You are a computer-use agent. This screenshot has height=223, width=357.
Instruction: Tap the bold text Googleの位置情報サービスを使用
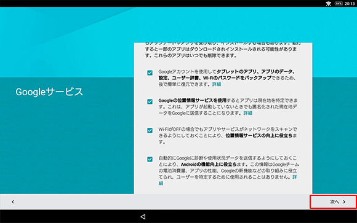[193, 101]
